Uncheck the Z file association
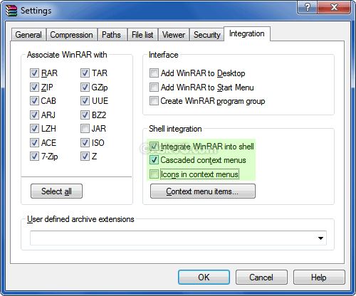356x296 pixels. 85,157
